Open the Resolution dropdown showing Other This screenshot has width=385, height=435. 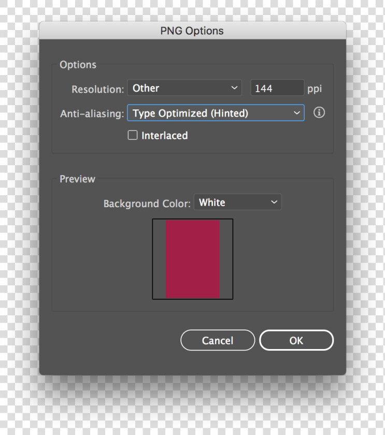coord(184,88)
